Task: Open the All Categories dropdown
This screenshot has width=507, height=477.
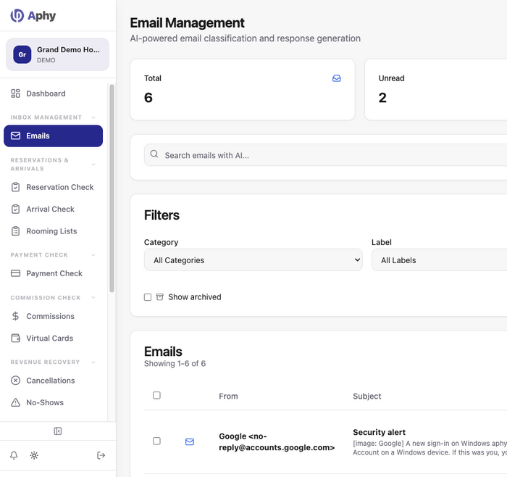Action: pyautogui.click(x=253, y=260)
